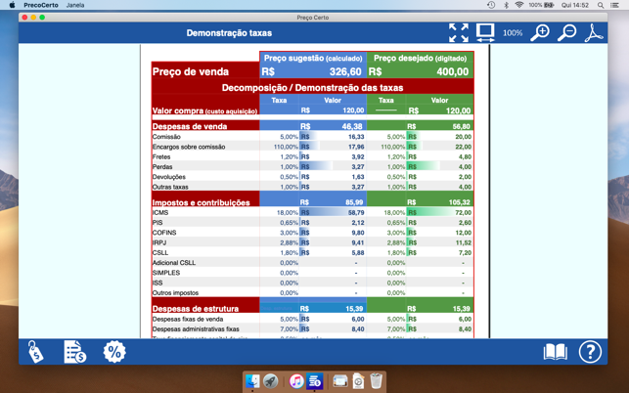
Task: Export to PDF with Acrobat icon
Action: 594,32
